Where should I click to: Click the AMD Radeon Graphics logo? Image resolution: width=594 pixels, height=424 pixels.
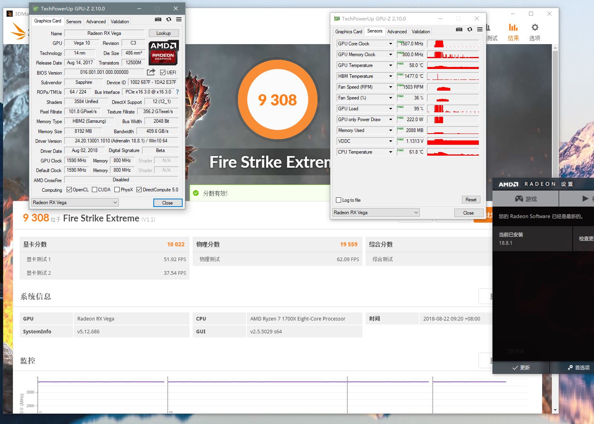point(163,53)
